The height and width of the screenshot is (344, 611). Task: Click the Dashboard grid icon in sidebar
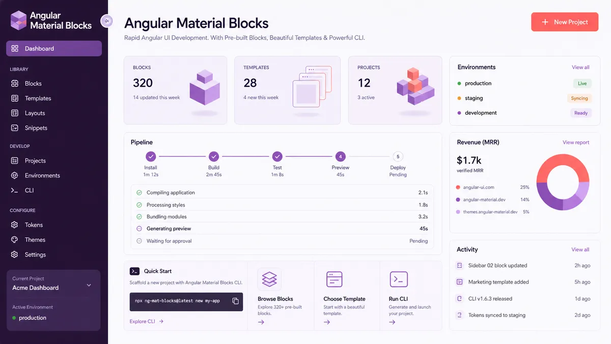15,48
